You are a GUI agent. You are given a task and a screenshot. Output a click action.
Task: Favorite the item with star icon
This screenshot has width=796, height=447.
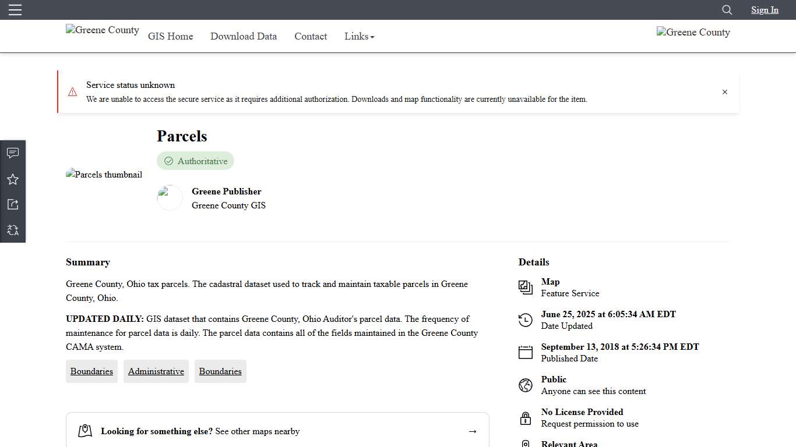13,179
